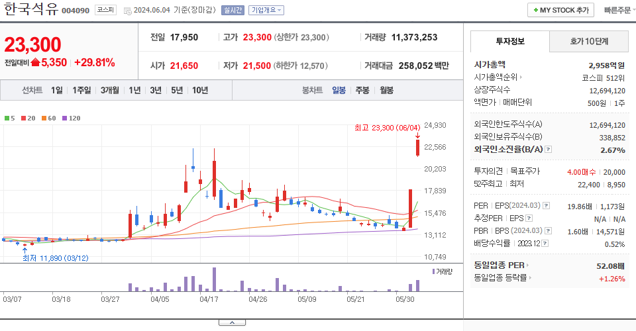Open 동일업종 PER arrow link
Image resolution: width=636 pixels, height=331 pixels.
(x=528, y=265)
